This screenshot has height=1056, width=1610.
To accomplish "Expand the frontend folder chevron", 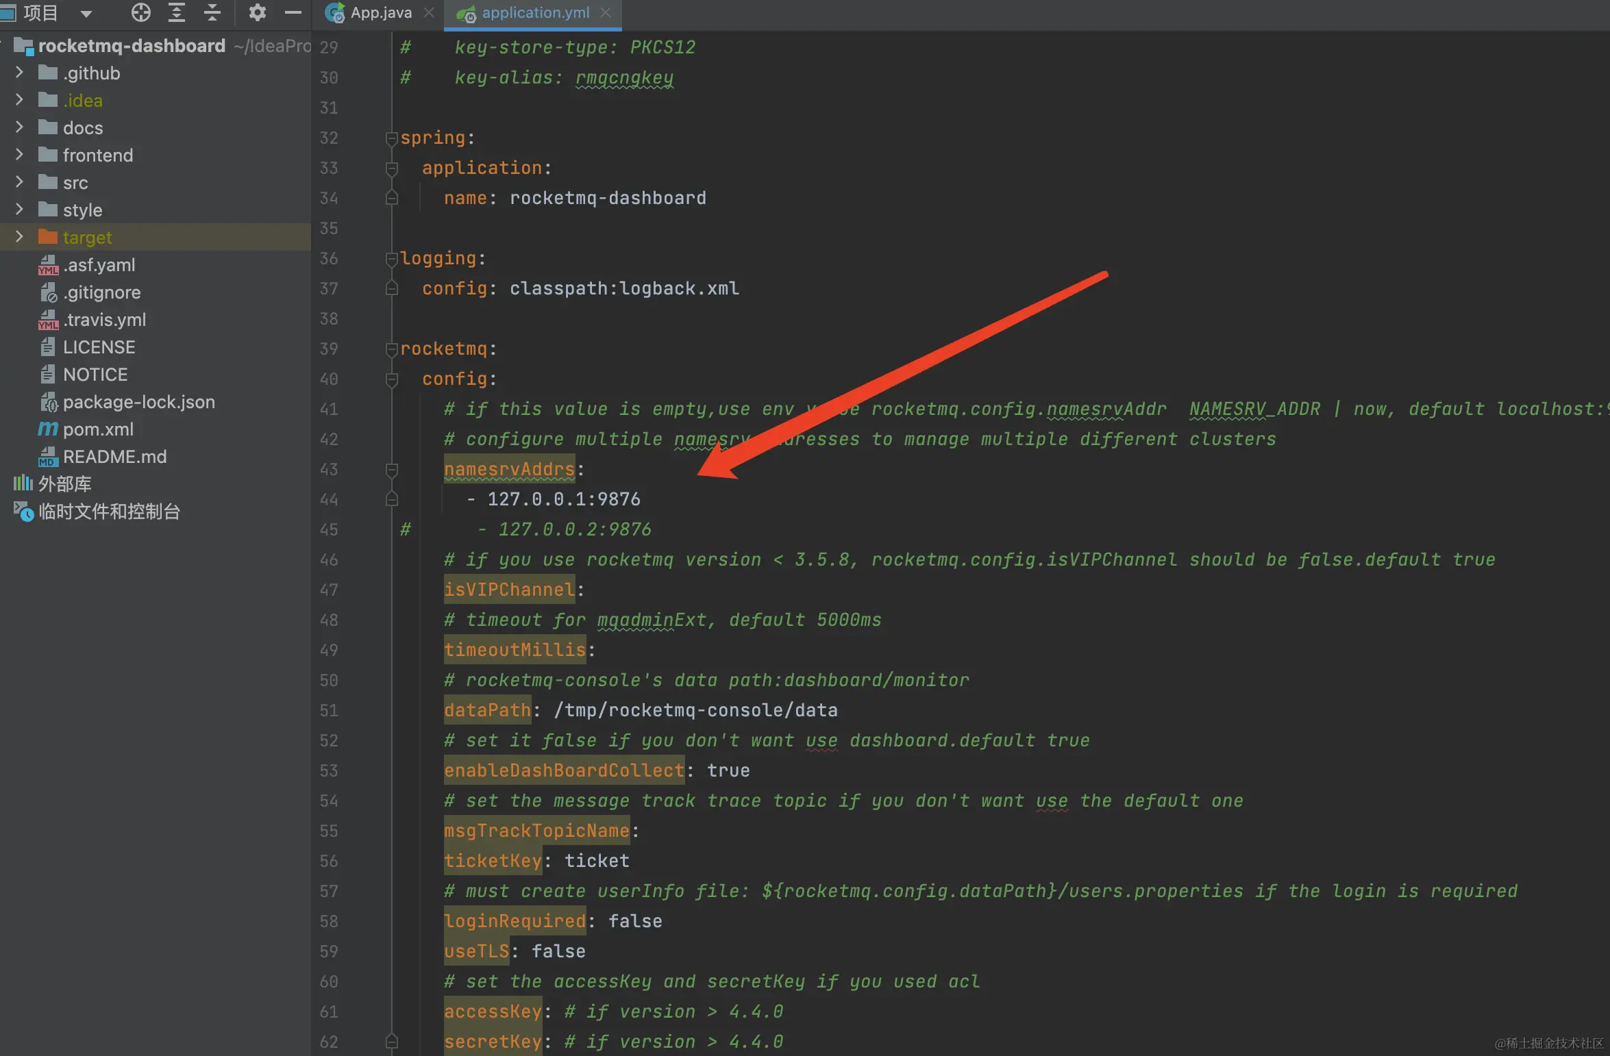I will click(x=19, y=155).
